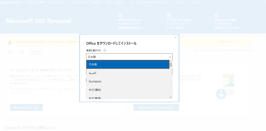Click the language list scrollbar thumb
The height and width of the screenshot is (131, 266).
point(171,65)
